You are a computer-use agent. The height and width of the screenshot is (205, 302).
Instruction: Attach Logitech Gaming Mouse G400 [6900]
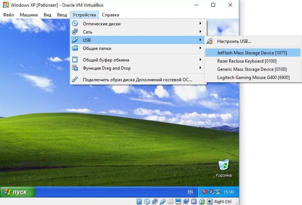click(x=253, y=77)
